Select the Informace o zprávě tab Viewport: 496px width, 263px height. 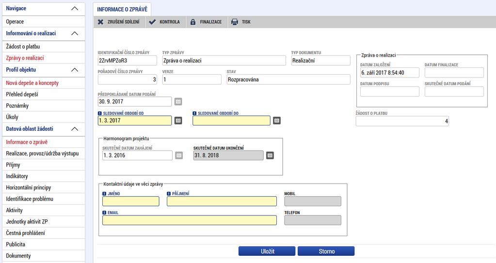coord(122,9)
